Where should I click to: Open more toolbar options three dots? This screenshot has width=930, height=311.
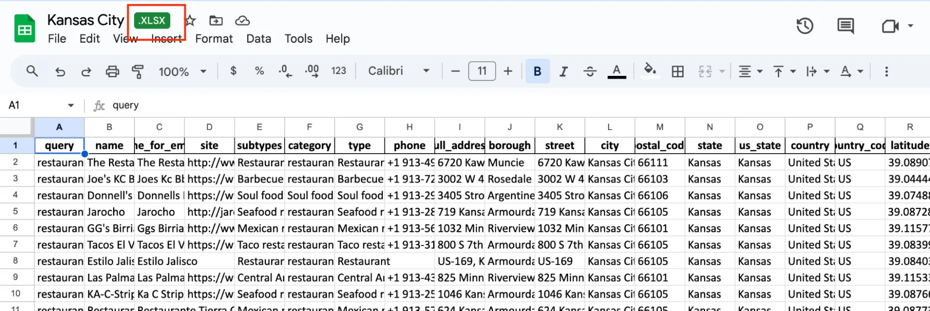coord(886,71)
